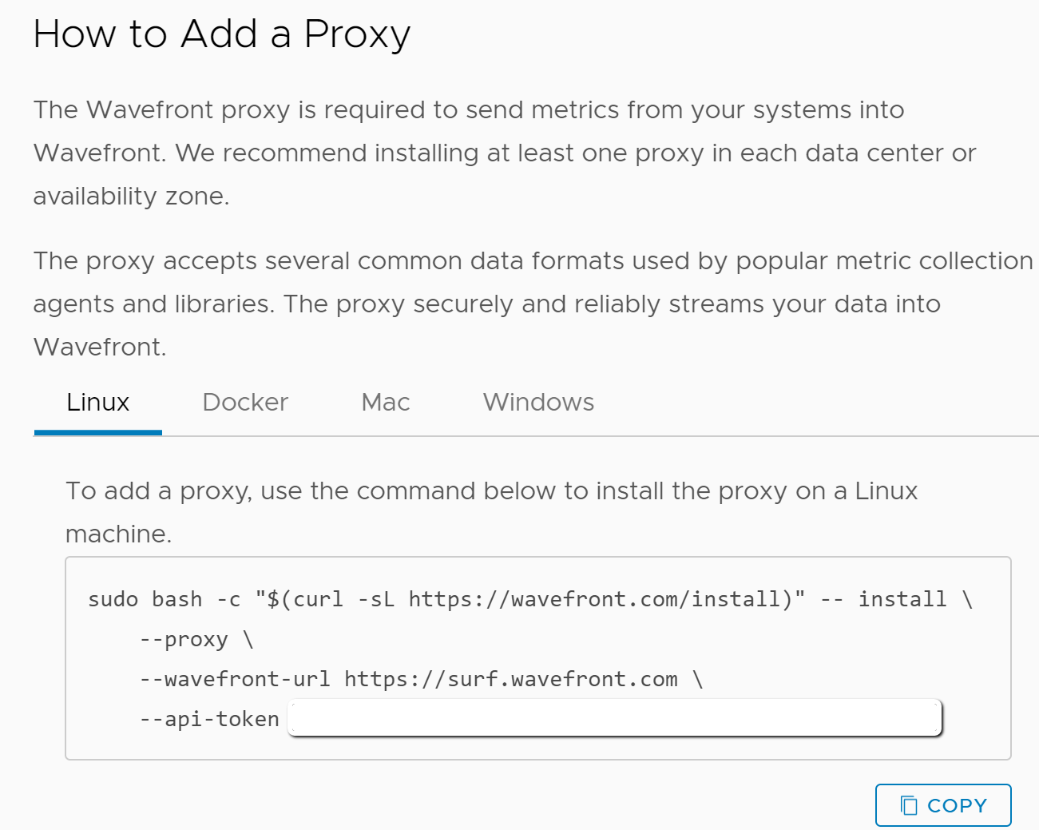This screenshot has height=830, width=1039.
Task: Switch to the Docker tab
Action: (245, 402)
